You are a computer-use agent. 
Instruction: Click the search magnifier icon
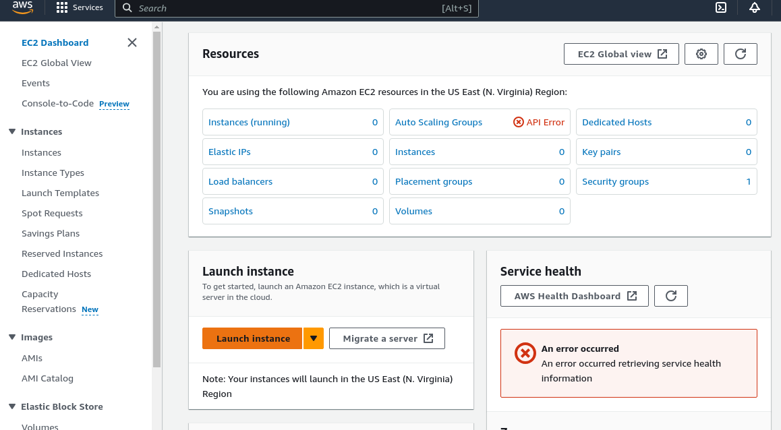tap(127, 8)
